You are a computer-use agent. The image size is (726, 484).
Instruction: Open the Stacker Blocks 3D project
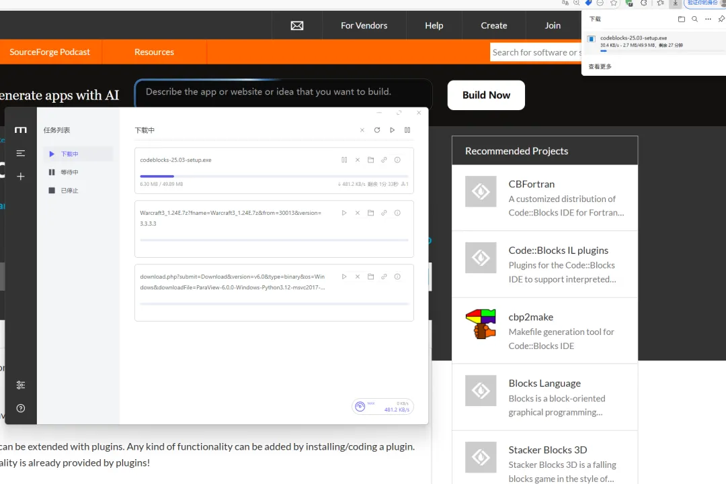547,450
